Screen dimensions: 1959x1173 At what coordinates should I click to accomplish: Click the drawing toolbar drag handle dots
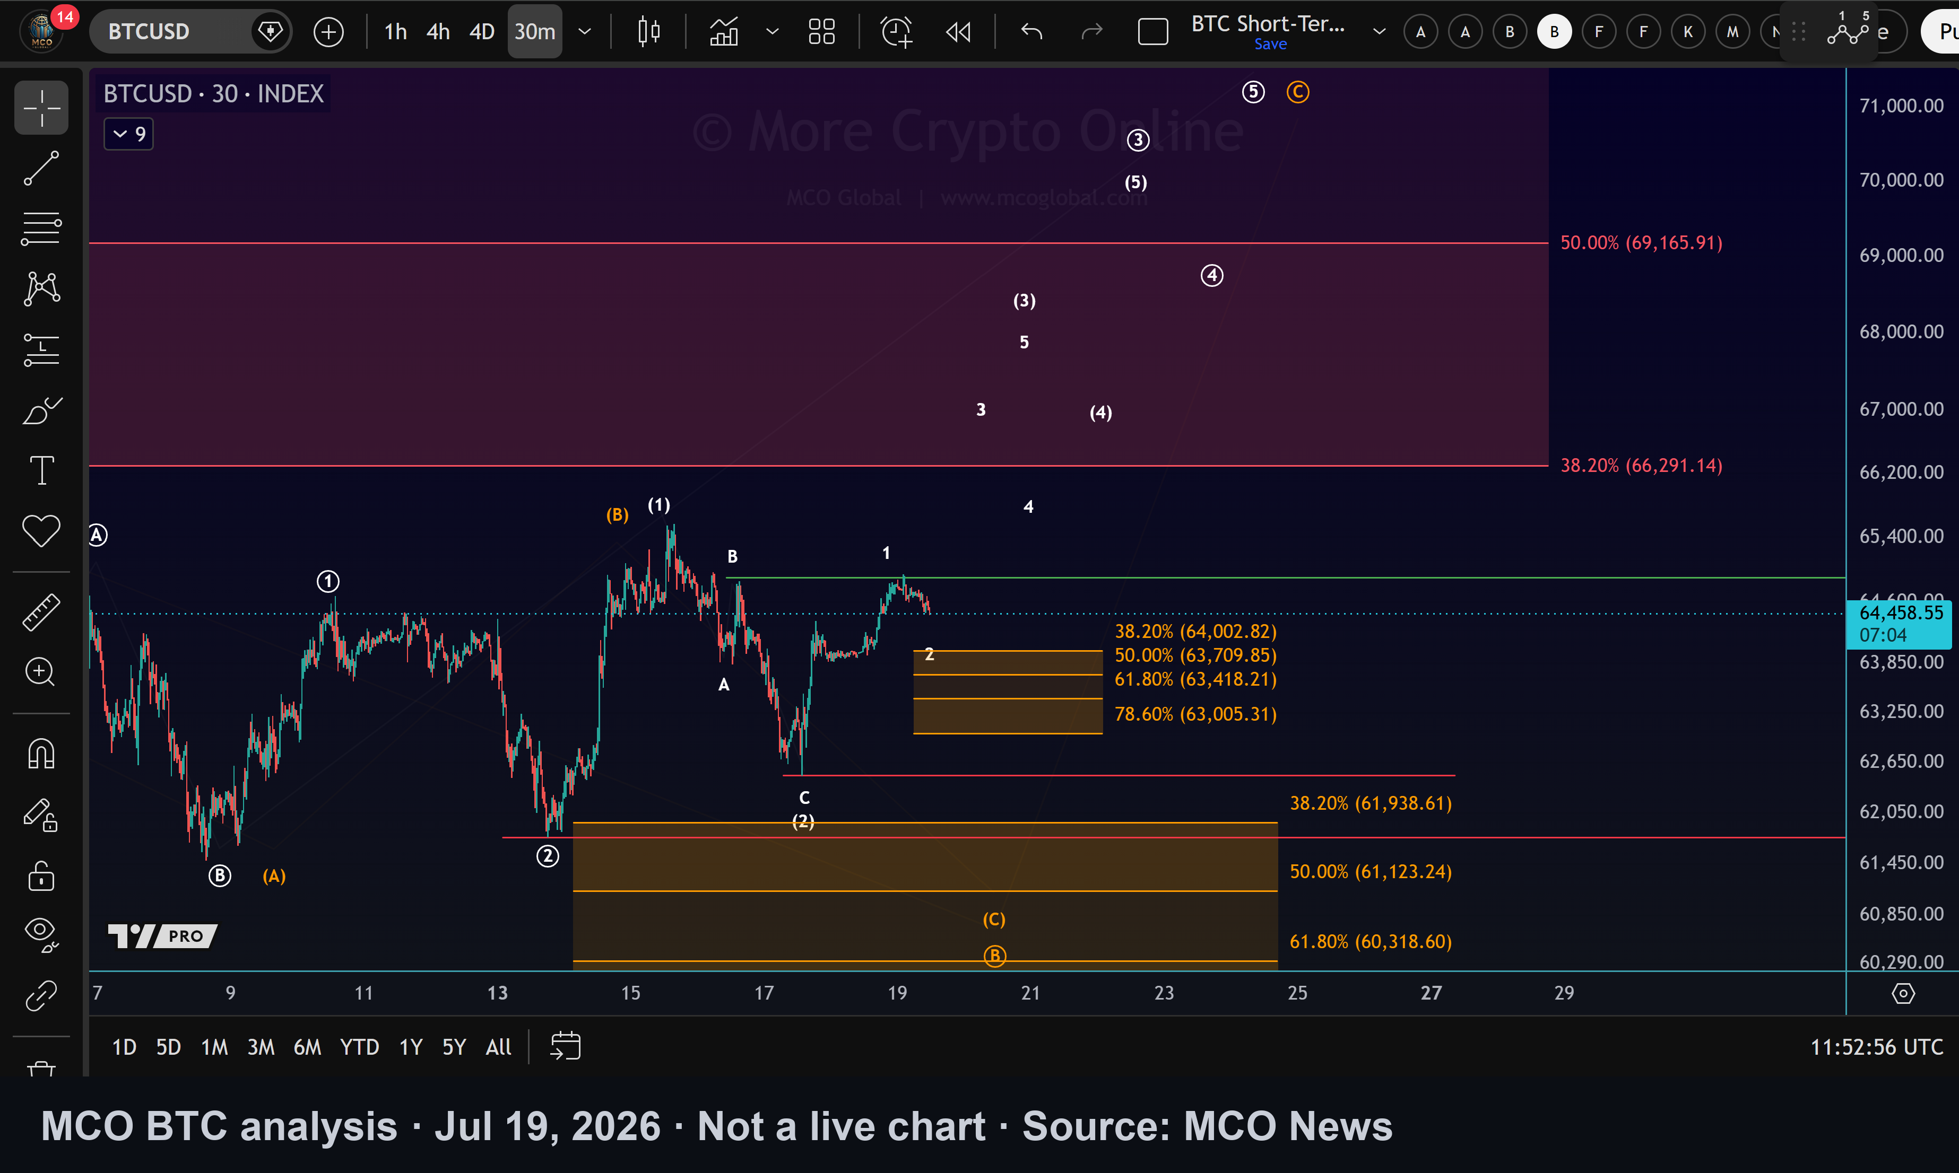[1798, 32]
